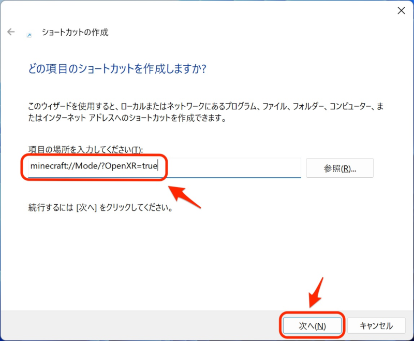Click the label 項目の場所を入力してください(T):
This screenshot has width=414, height=341.
85,150
